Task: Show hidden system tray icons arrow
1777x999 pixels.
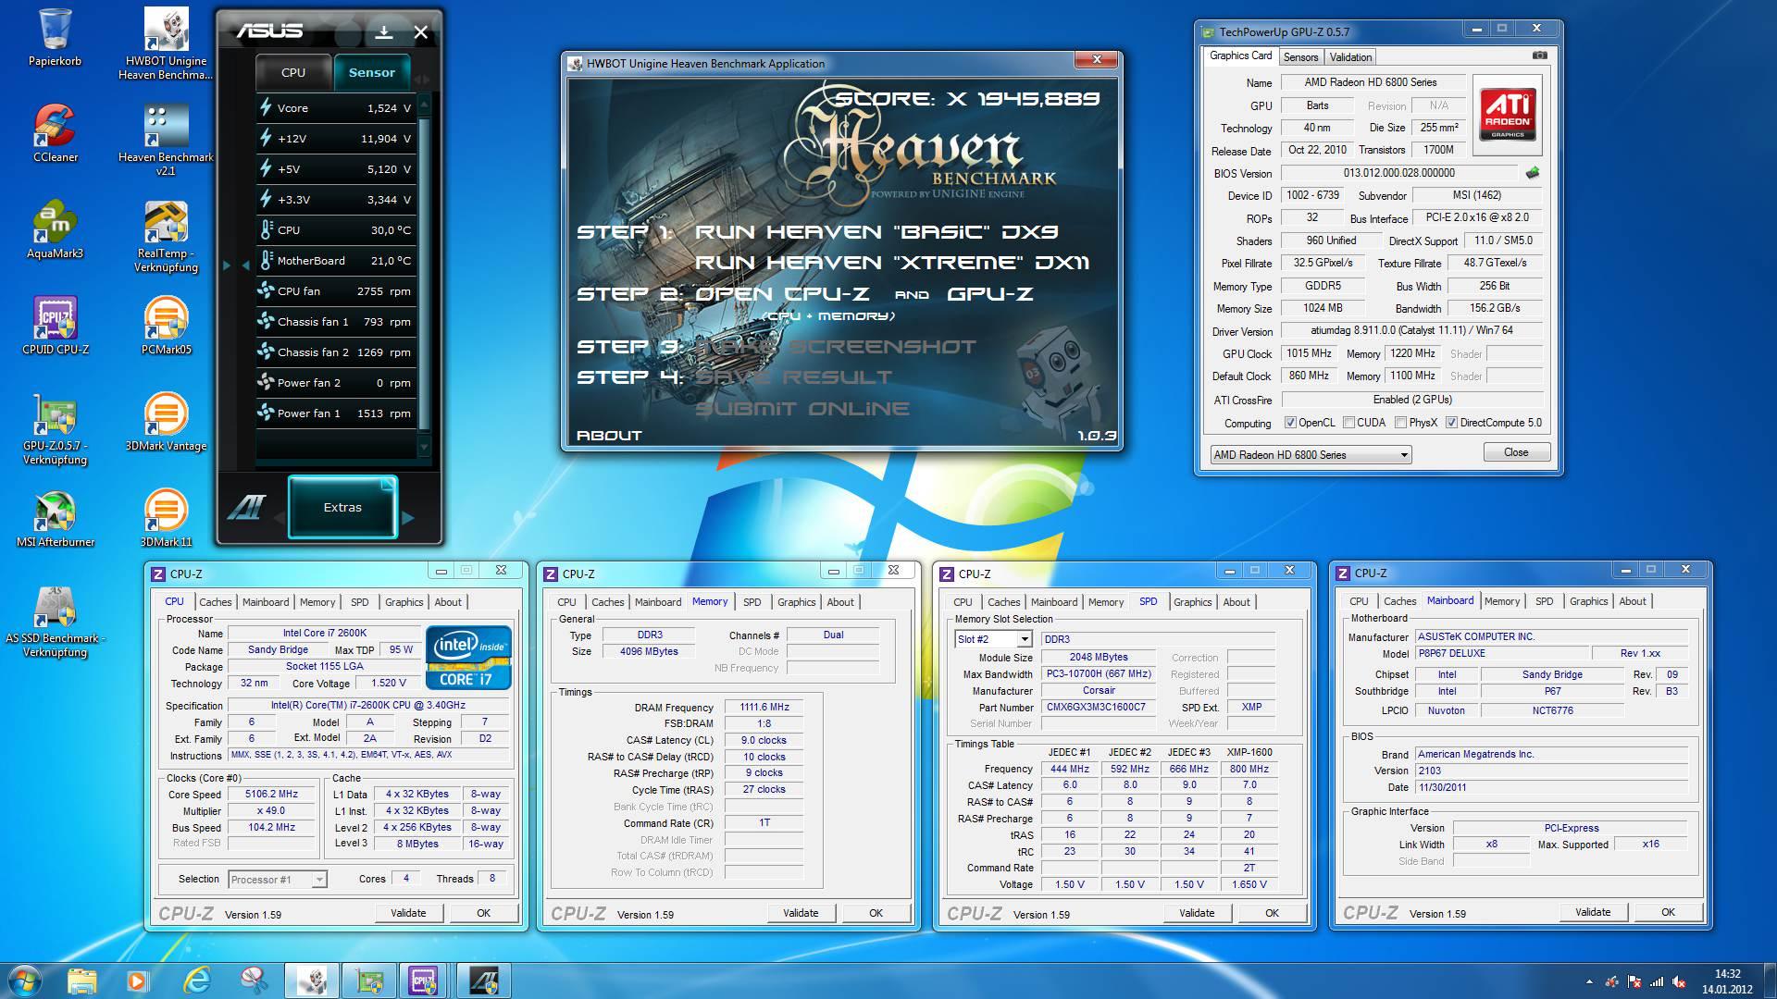Action: pos(1589,982)
